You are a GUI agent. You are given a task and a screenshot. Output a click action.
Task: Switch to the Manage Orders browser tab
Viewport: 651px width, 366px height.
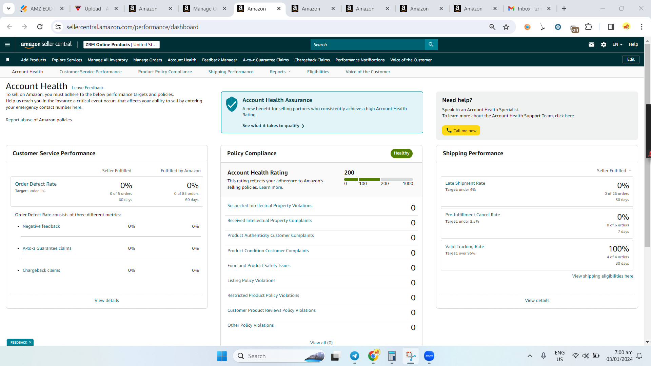(x=204, y=8)
